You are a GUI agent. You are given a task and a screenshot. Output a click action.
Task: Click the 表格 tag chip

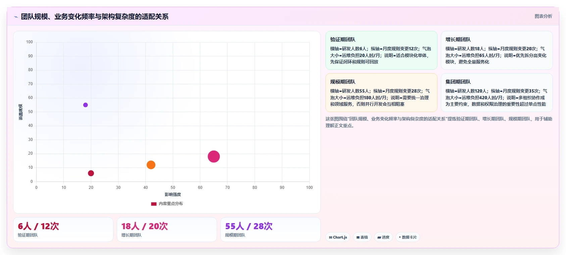(362, 237)
